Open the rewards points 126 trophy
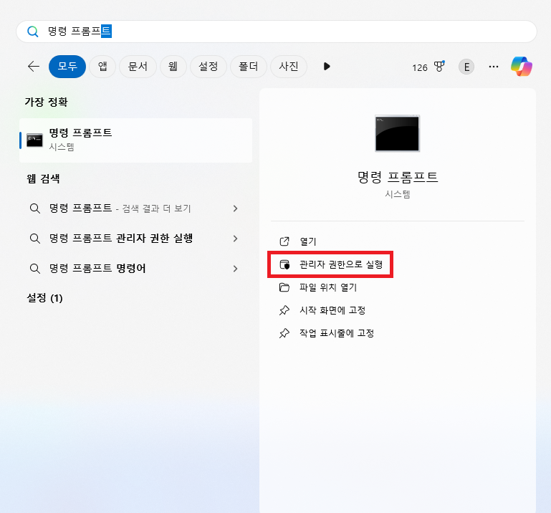This screenshot has width=551, height=513. point(428,67)
